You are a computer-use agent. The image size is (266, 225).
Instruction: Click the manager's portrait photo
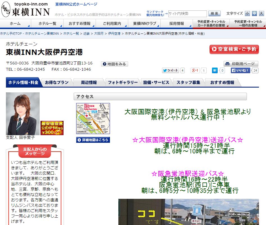pyautogui.click(x=23, y=114)
